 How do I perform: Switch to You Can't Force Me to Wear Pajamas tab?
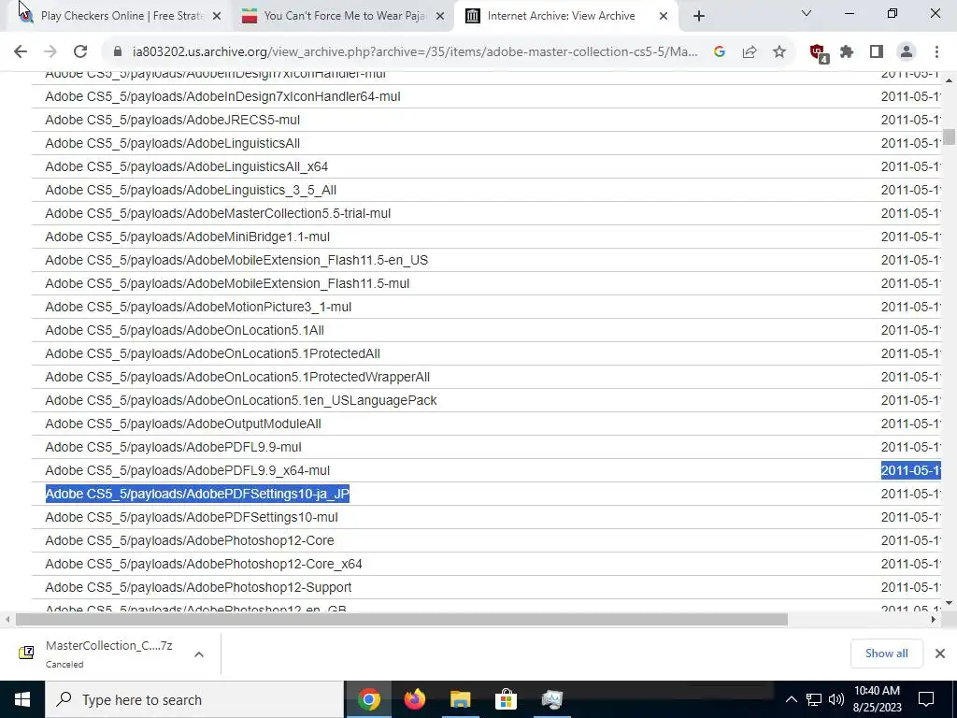pos(343,16)
